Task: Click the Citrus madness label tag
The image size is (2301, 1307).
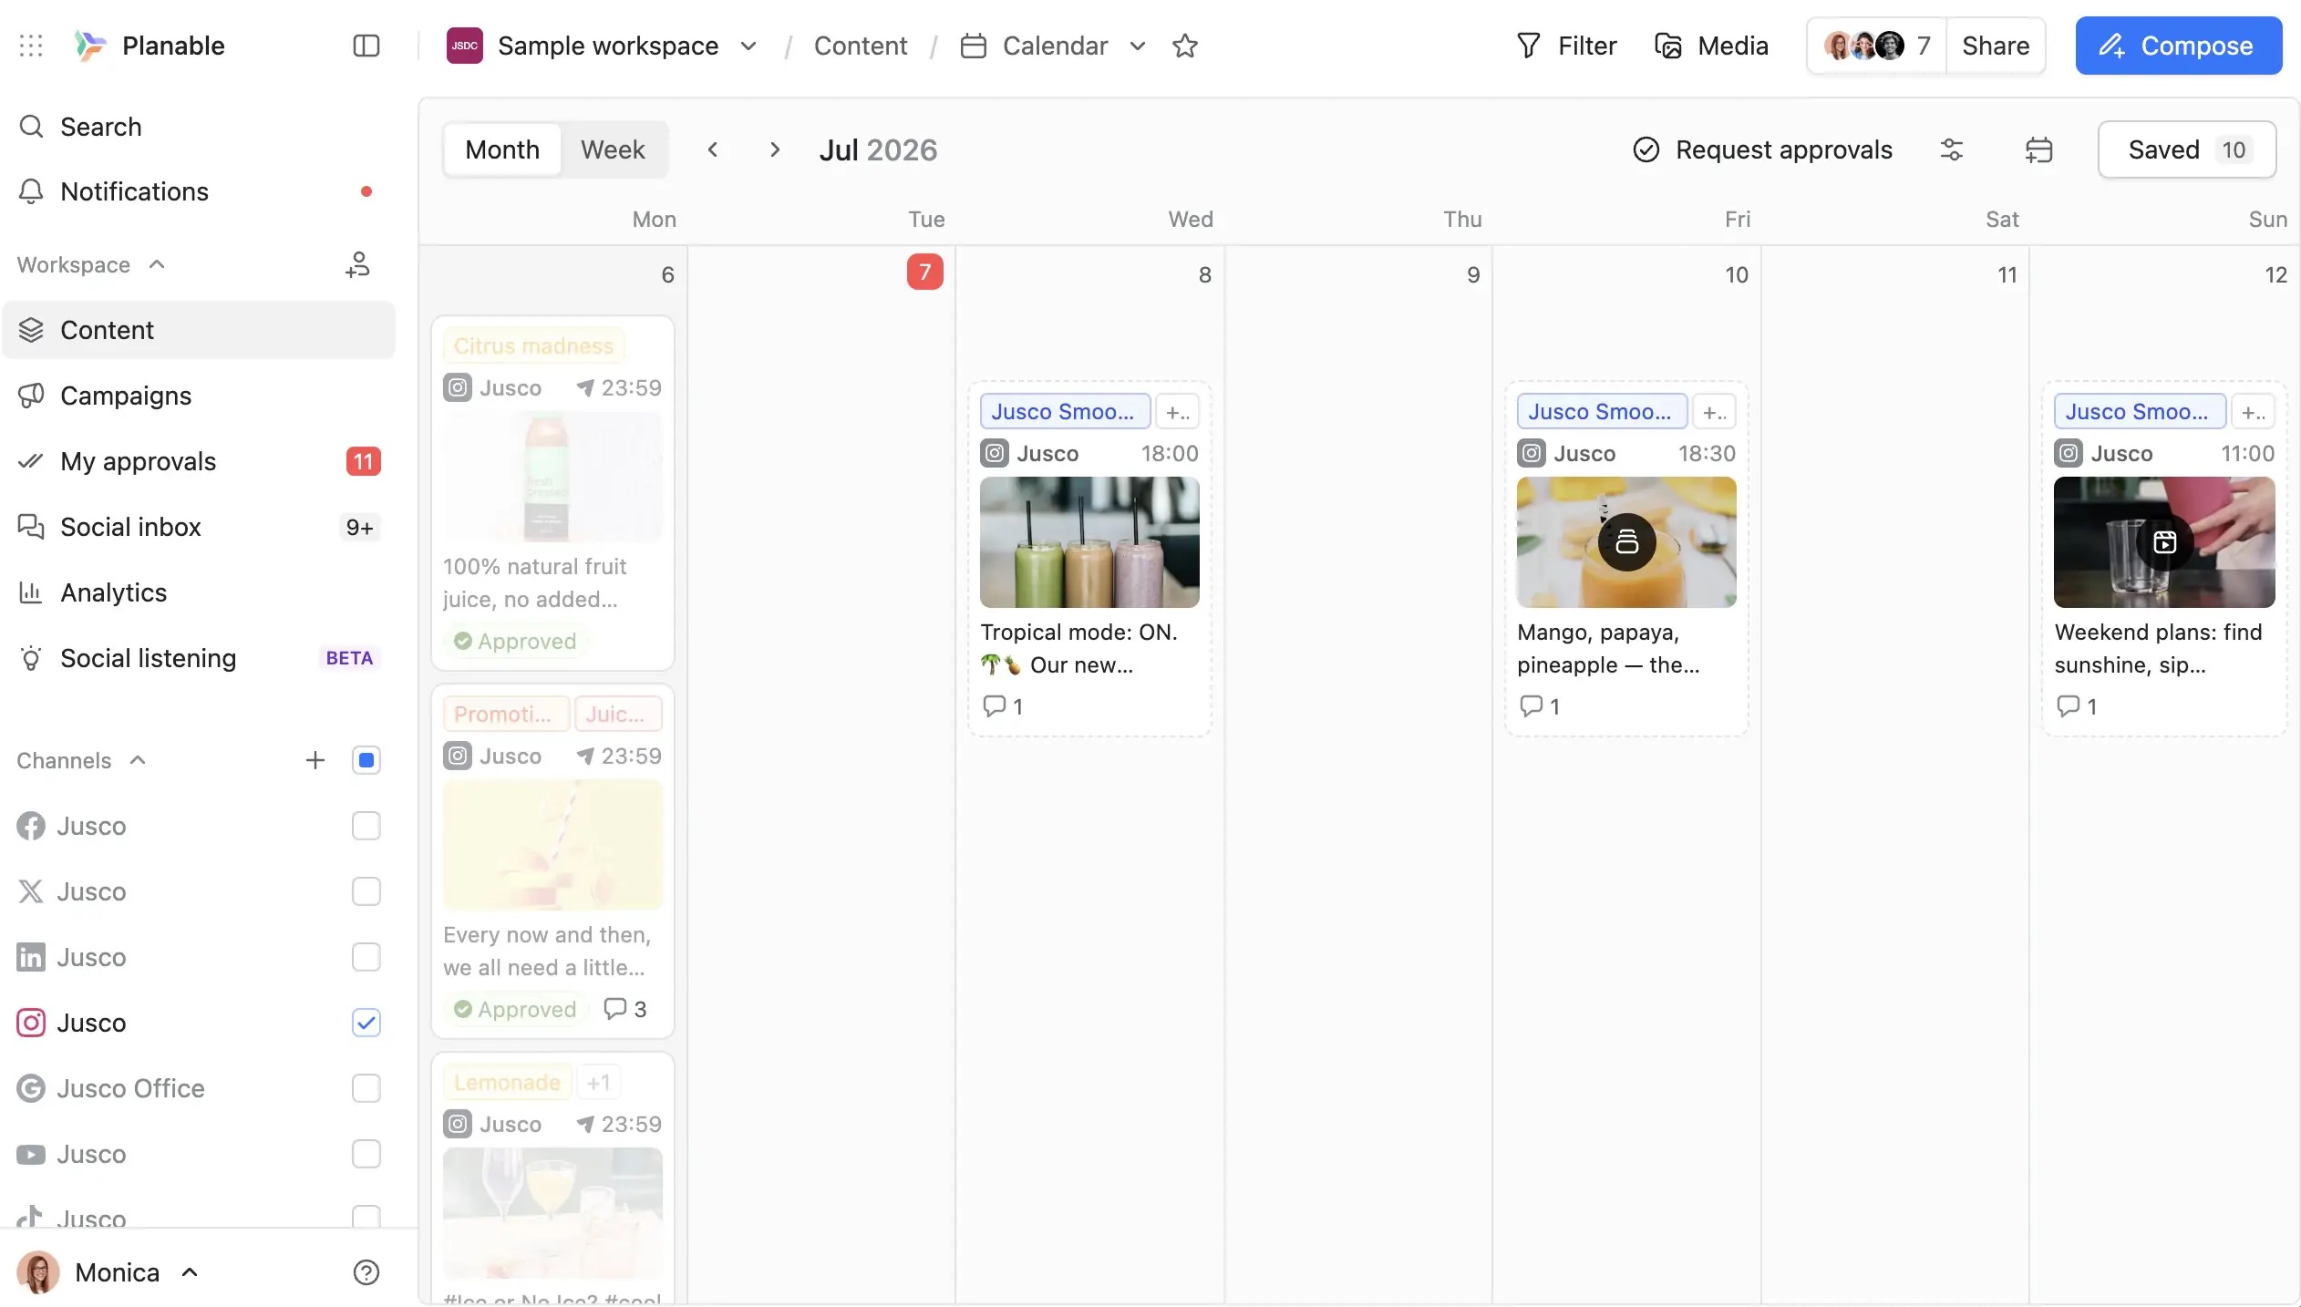Action: [x=533, y=346]
